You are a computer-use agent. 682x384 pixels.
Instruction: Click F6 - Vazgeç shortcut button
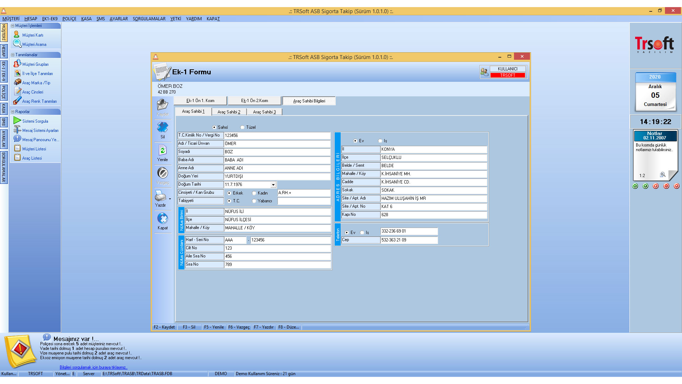(239, 327)
